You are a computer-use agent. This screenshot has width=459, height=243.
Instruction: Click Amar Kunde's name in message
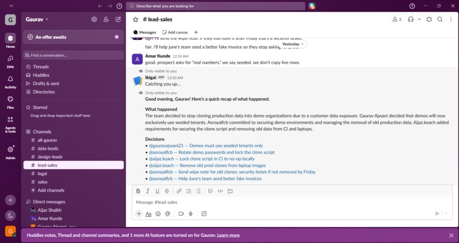pos(158,56)
